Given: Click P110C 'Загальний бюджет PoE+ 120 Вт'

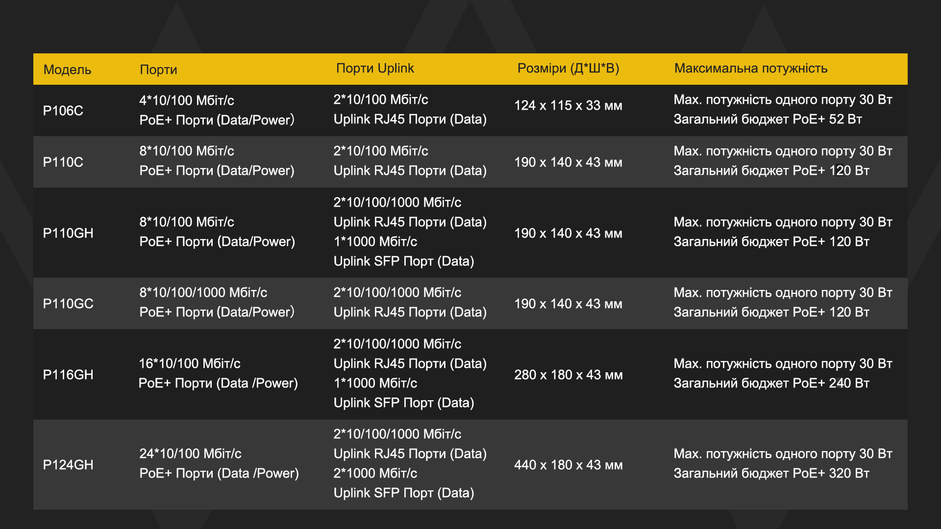Looking at the screenshot, I should [x=771, y=170].
